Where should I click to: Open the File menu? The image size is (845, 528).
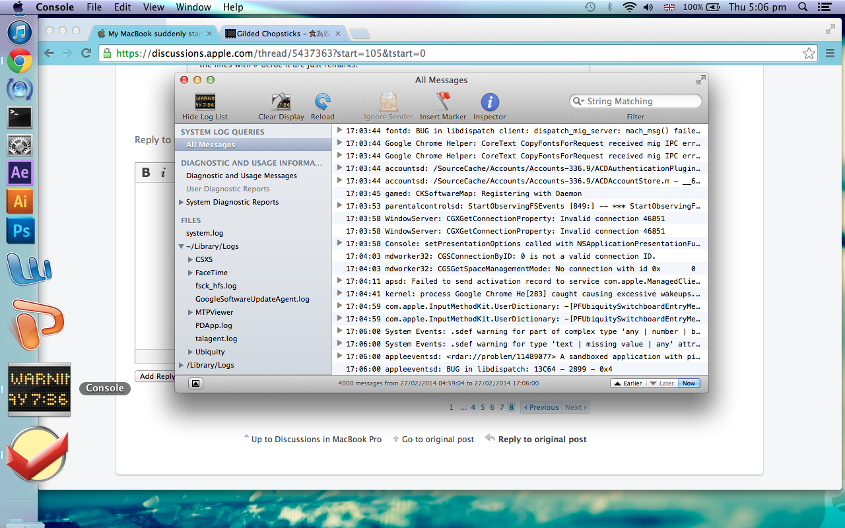[x=94, y=7]
